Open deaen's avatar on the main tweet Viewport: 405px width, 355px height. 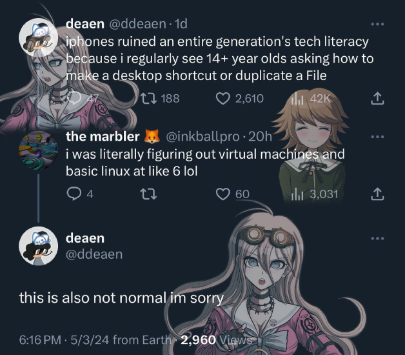(38, 246)
